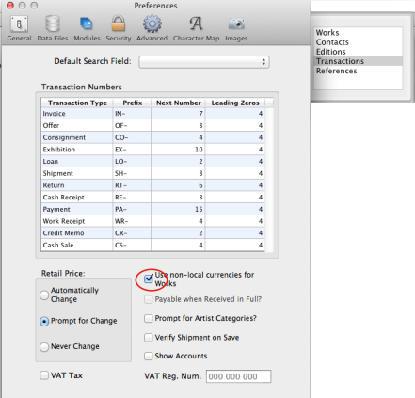Select the Invoice next number cell
Screen dimensions: 415x398
[x=178, y=114]
